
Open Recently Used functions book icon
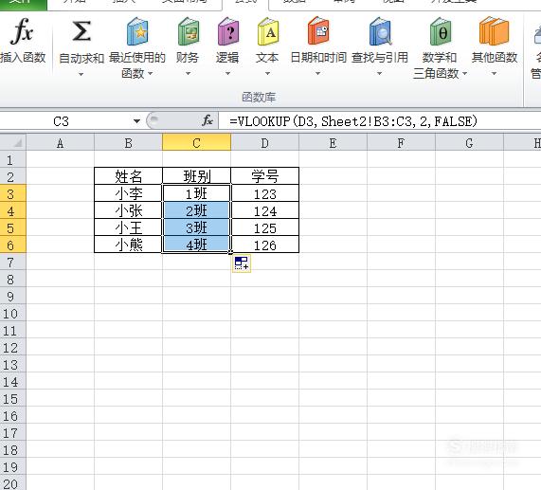[x=137, y=31]
